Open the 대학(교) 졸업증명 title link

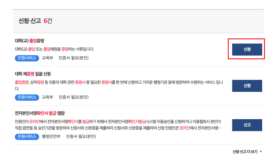pyautogui.click(x=29, y=41)
